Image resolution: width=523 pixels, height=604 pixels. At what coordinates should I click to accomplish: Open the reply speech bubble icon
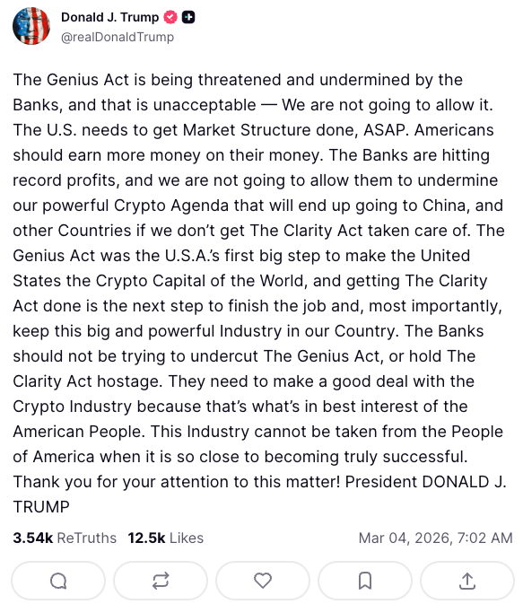(58, 581)
